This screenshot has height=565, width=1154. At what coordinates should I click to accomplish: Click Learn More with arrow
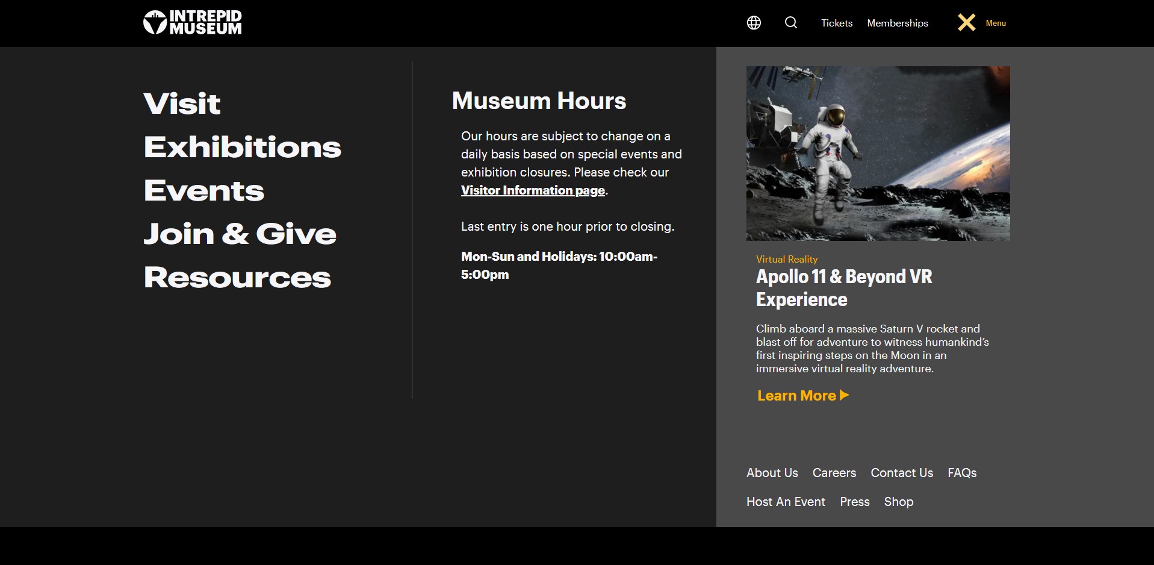pos(803,396)
